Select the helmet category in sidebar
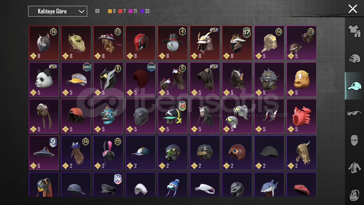This screenshot has height=205, width=364. coord(354,58)
